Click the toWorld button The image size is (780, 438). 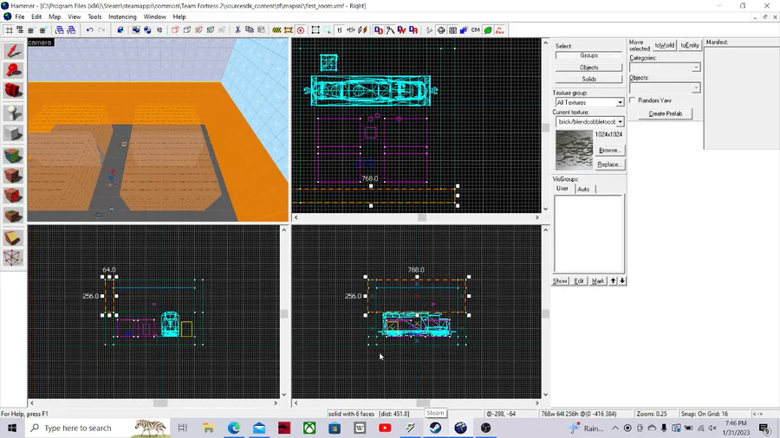tap(665, 45)
